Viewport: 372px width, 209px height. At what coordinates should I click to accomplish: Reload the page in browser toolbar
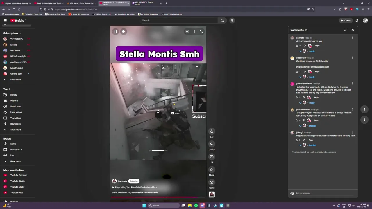(14, 9)
